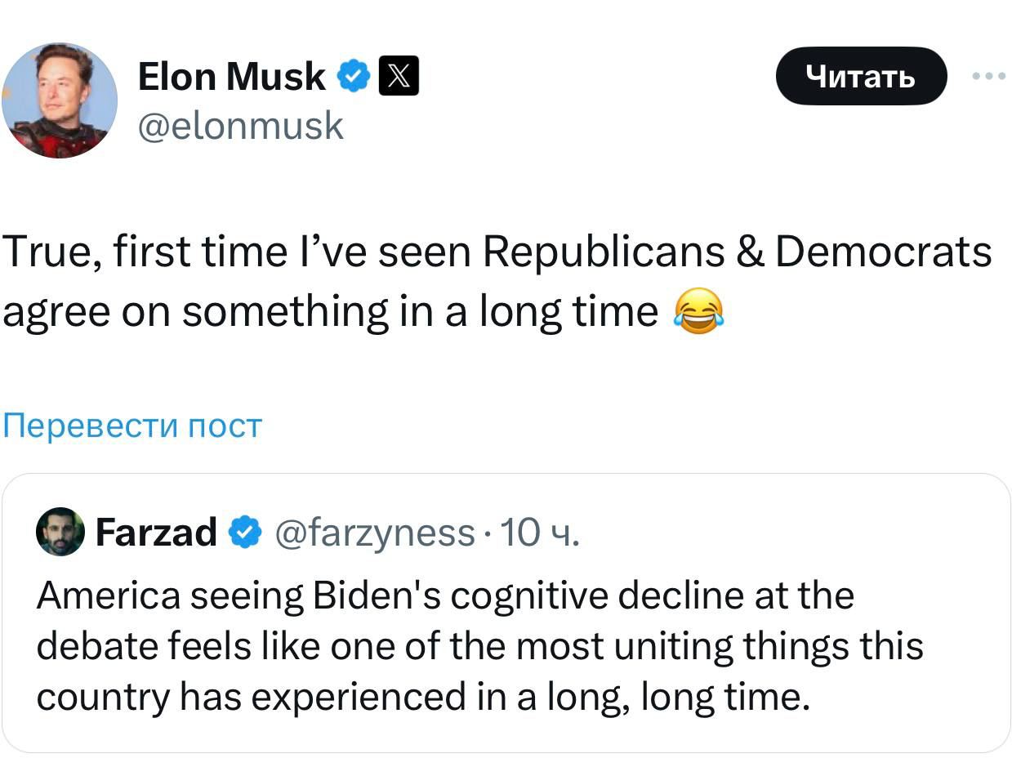The height and width of the screenshot is (776, 1012).
Task: Click the X affiliation badge icon
Action: (x=399, y=78)
